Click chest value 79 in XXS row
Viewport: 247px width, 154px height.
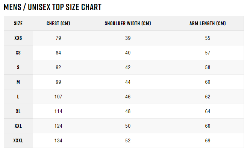[58, 38]
